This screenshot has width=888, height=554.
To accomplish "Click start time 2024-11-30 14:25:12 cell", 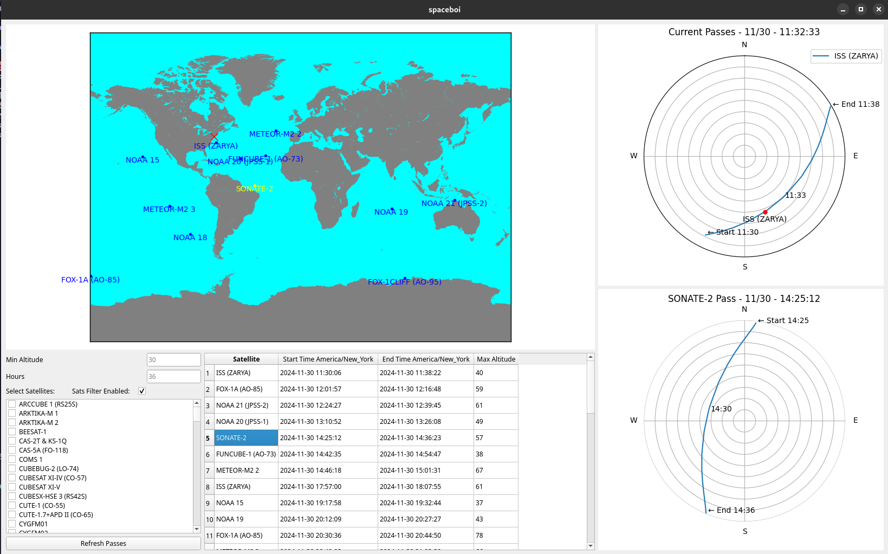I will coord(328,438).
